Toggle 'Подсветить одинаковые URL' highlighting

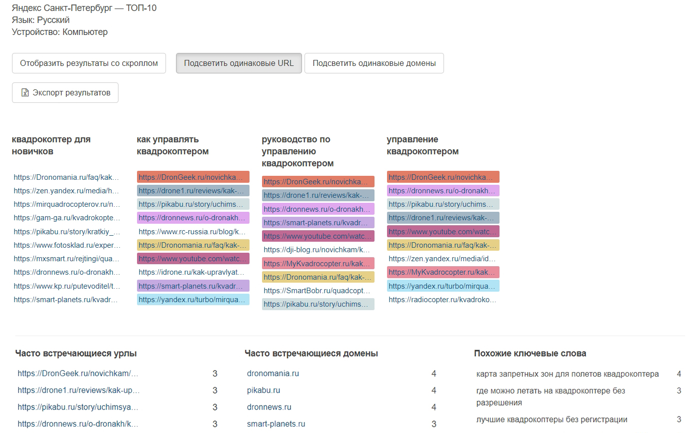click(x=238, y=63)
